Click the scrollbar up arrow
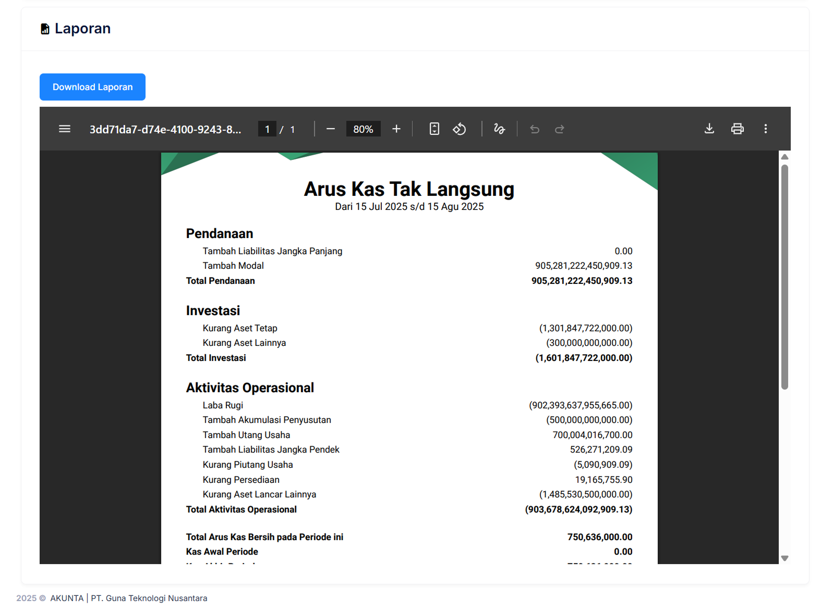 [x=784, y=157]
